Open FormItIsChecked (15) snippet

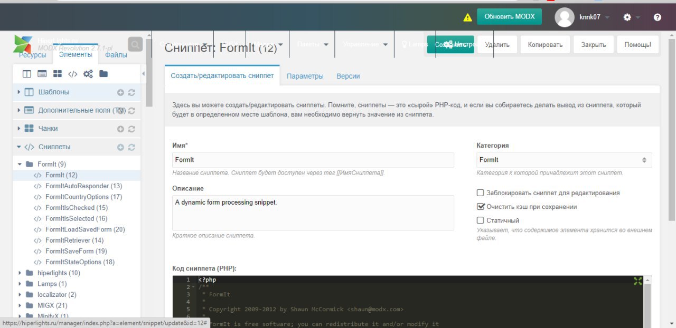(77, 208)
